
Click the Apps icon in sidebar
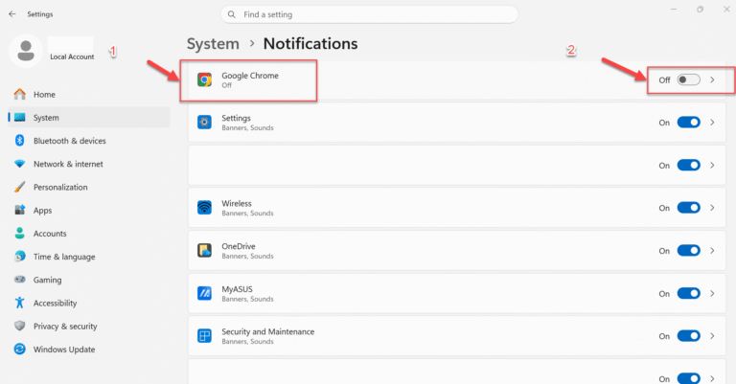pyautogui.click(x=20, y=210)
